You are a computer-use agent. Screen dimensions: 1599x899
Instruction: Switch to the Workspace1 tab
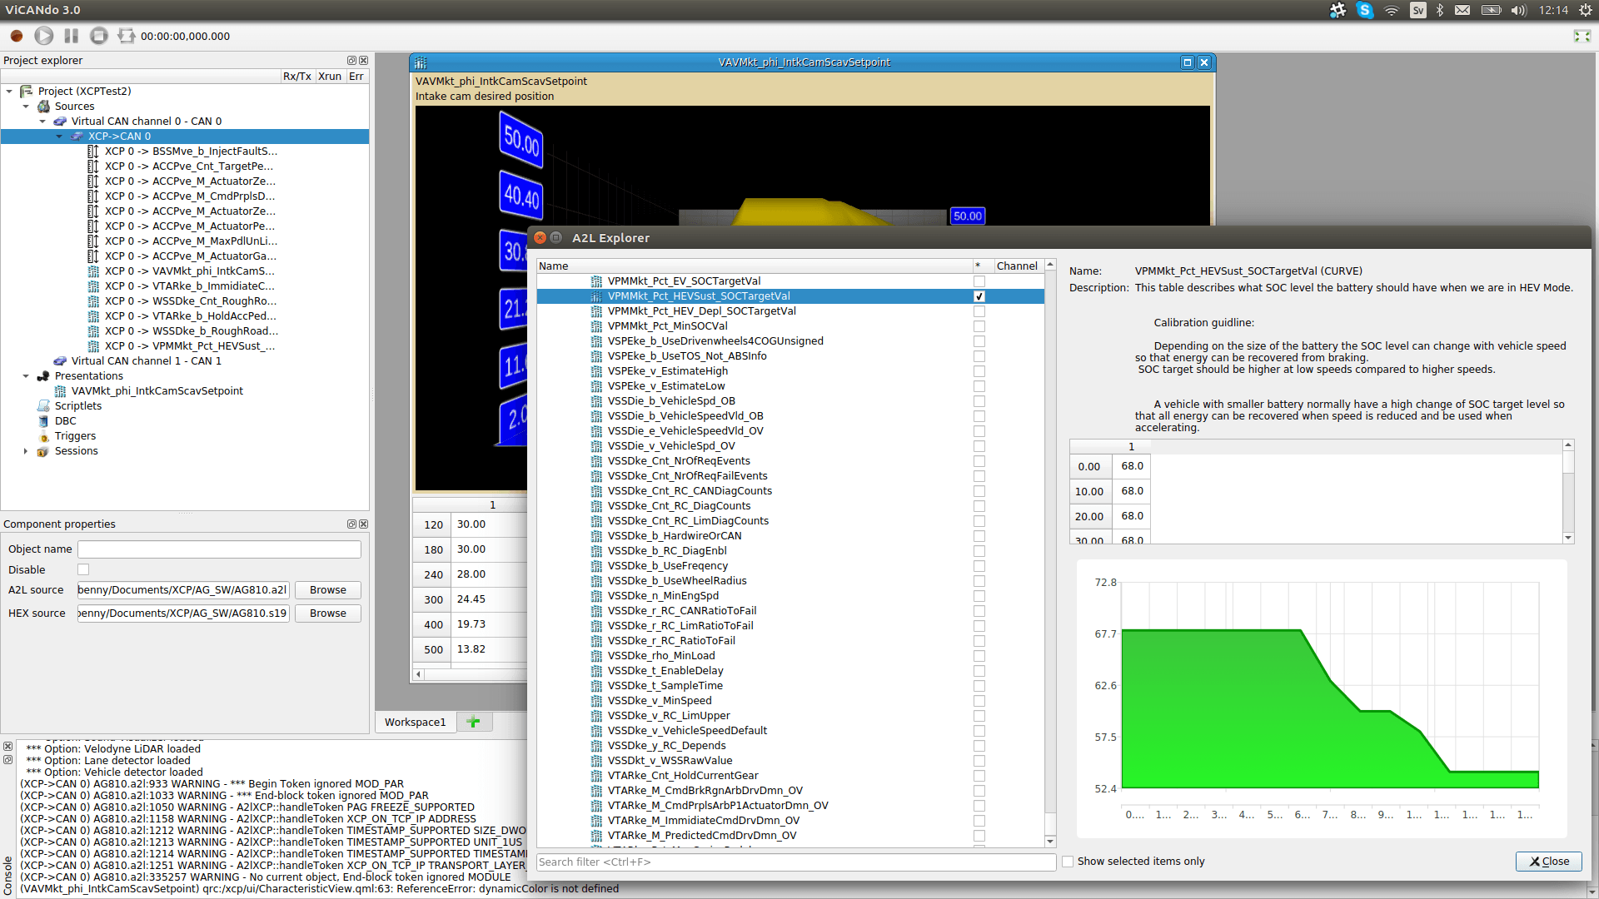click(415, 722)
